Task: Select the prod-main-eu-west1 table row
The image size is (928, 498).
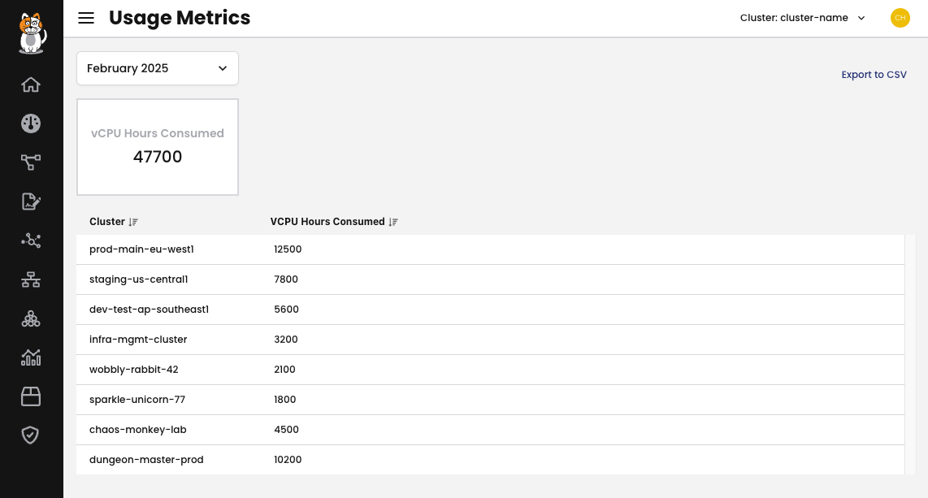Action: (x=325, y=249)
